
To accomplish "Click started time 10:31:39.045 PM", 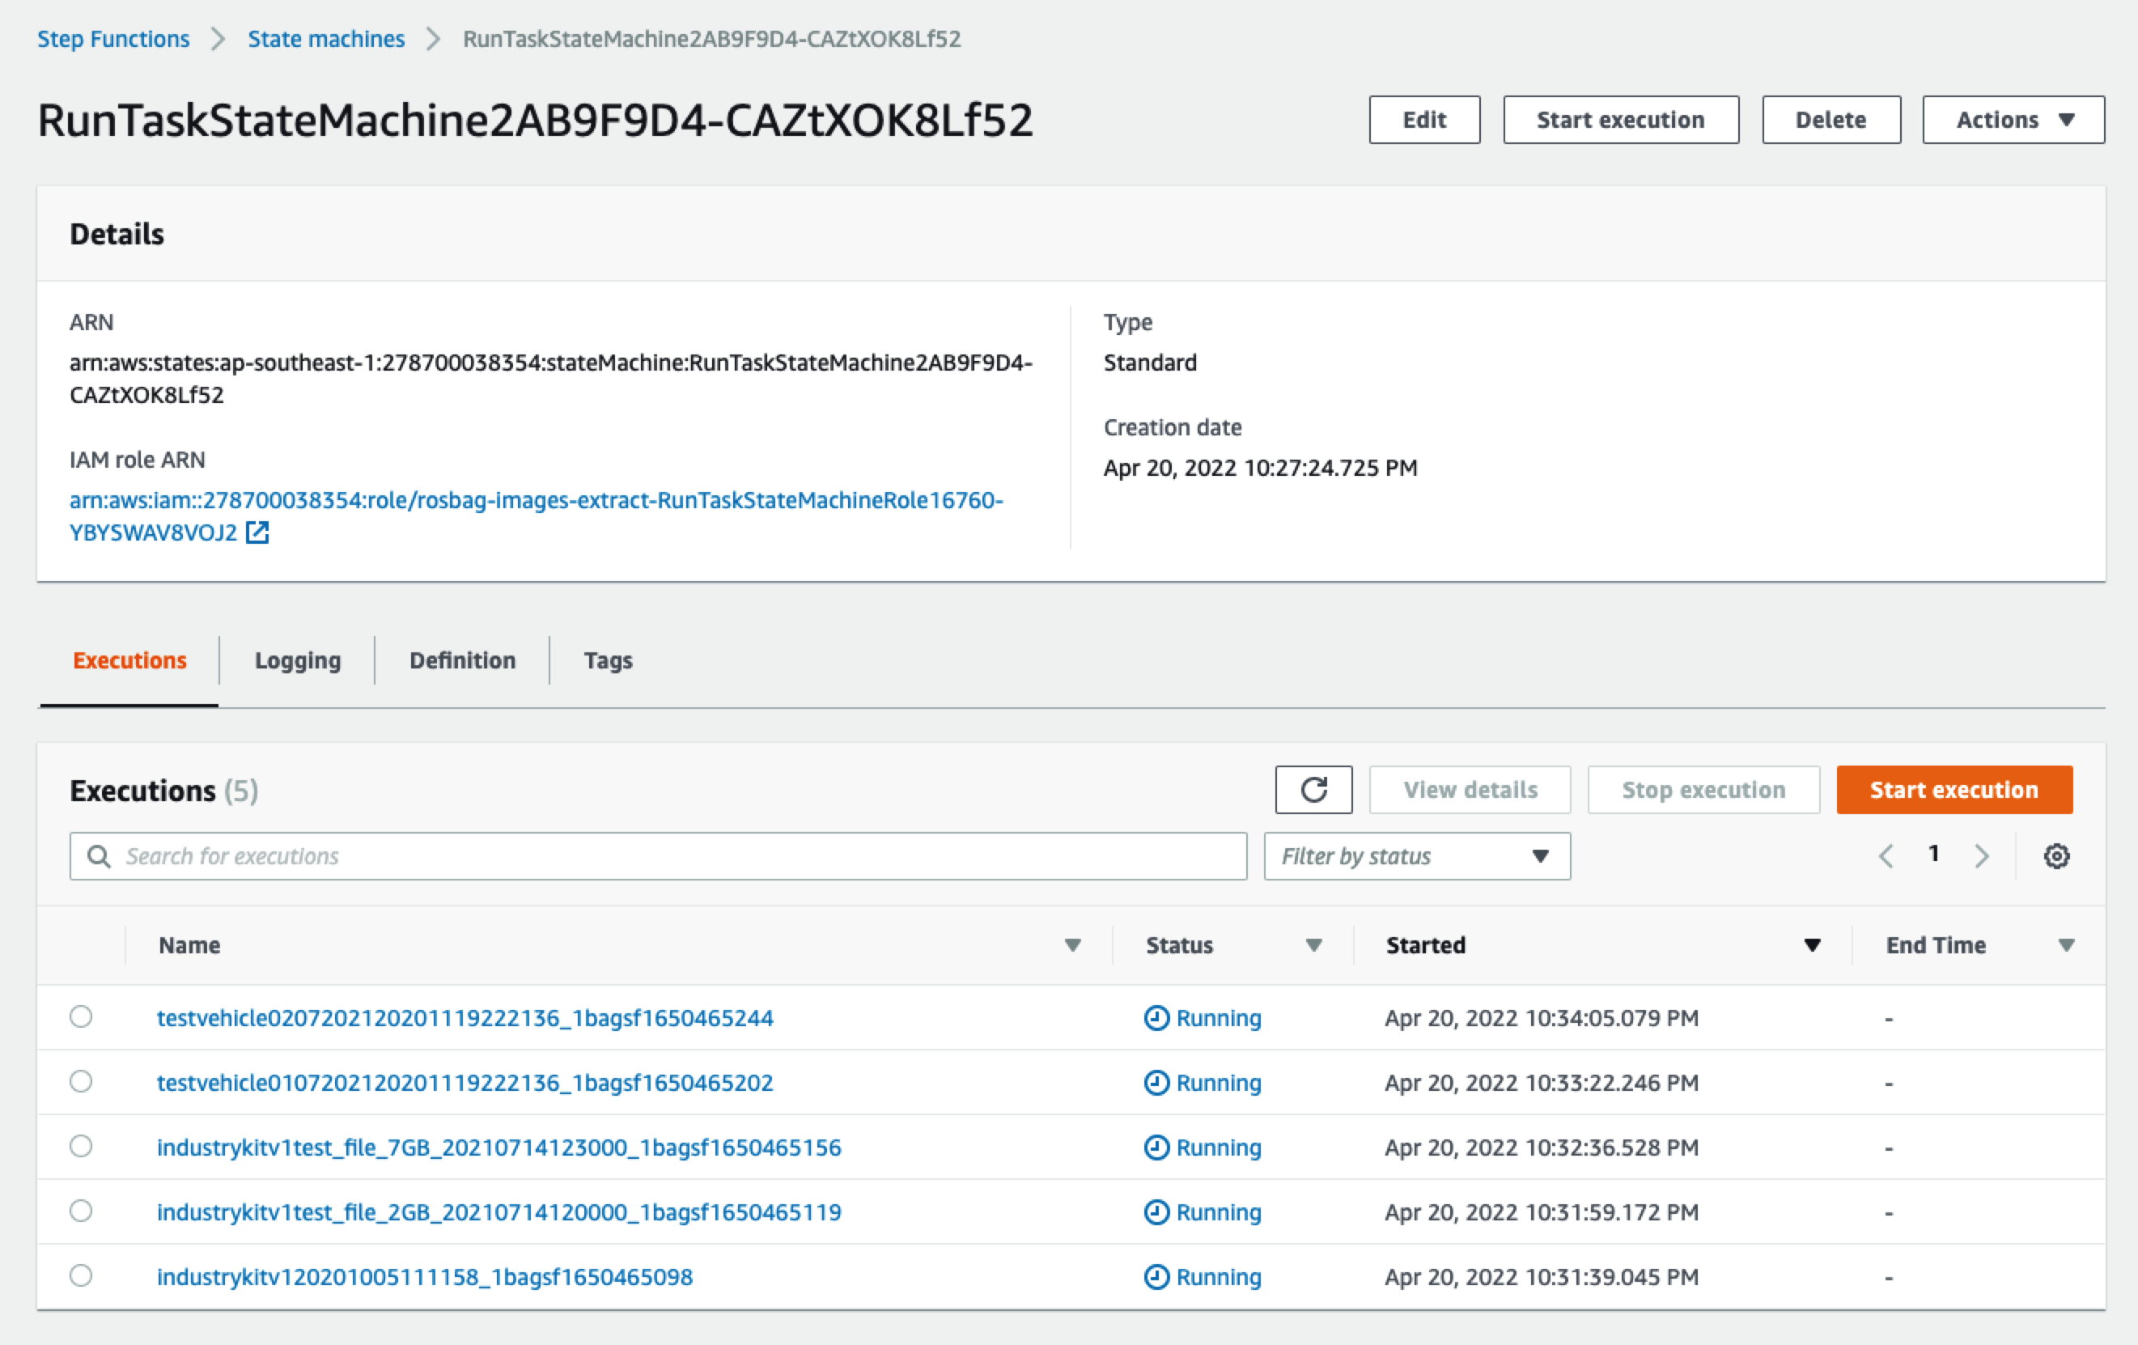I will click(1542, 1277).
